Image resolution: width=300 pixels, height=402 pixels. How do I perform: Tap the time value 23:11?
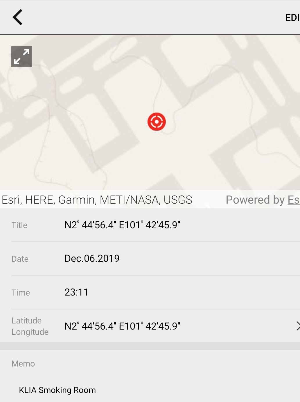pyautogui.click(x=76, y=292)
